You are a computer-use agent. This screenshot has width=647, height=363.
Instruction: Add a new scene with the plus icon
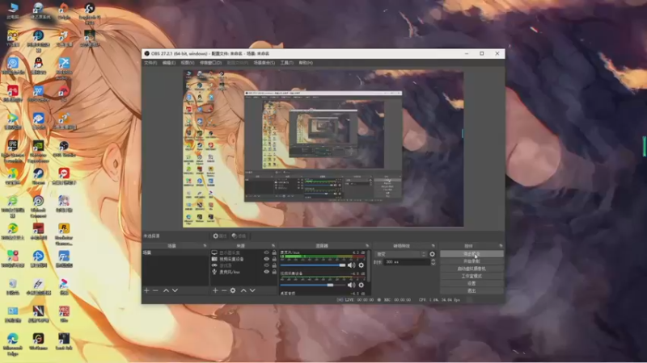[x=146, y=290]
